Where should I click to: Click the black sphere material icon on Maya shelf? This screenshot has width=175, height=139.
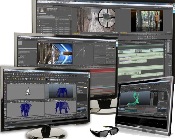[x=47, y=80]
